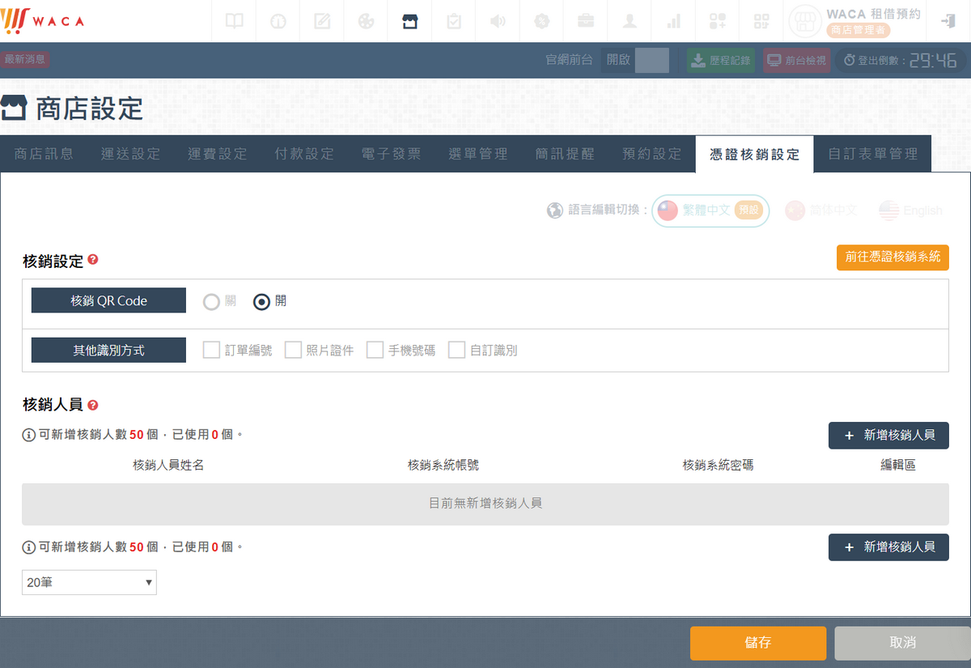Click the top 新增核銷人員 button
The width and height of the screenshot is (971, 668).
[888, 436]
